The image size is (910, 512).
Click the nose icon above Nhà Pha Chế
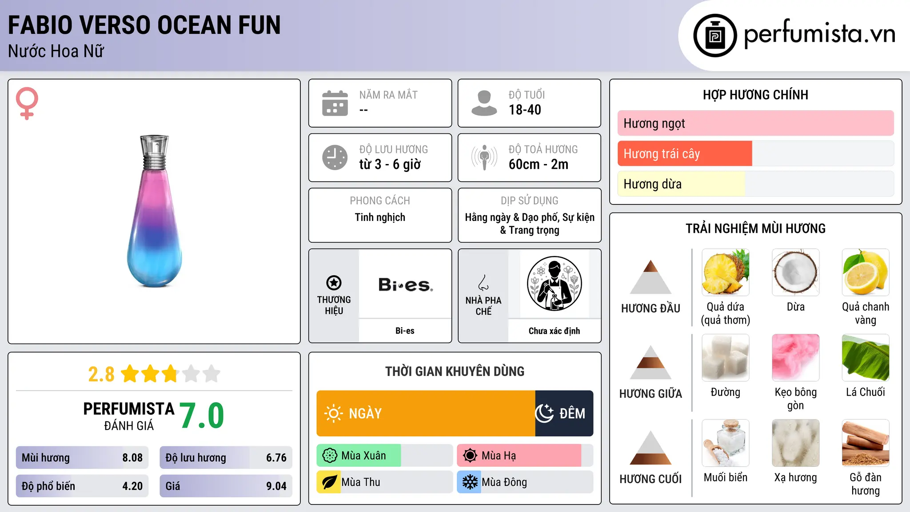click(483, 283)
